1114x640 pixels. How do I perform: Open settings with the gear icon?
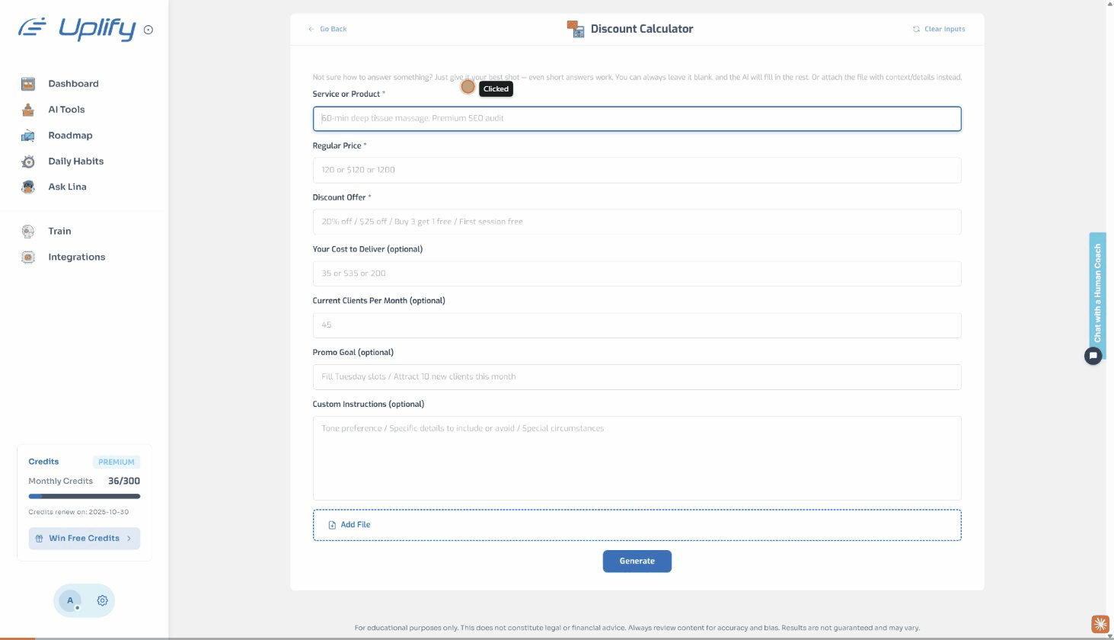[x=102, y=600]
